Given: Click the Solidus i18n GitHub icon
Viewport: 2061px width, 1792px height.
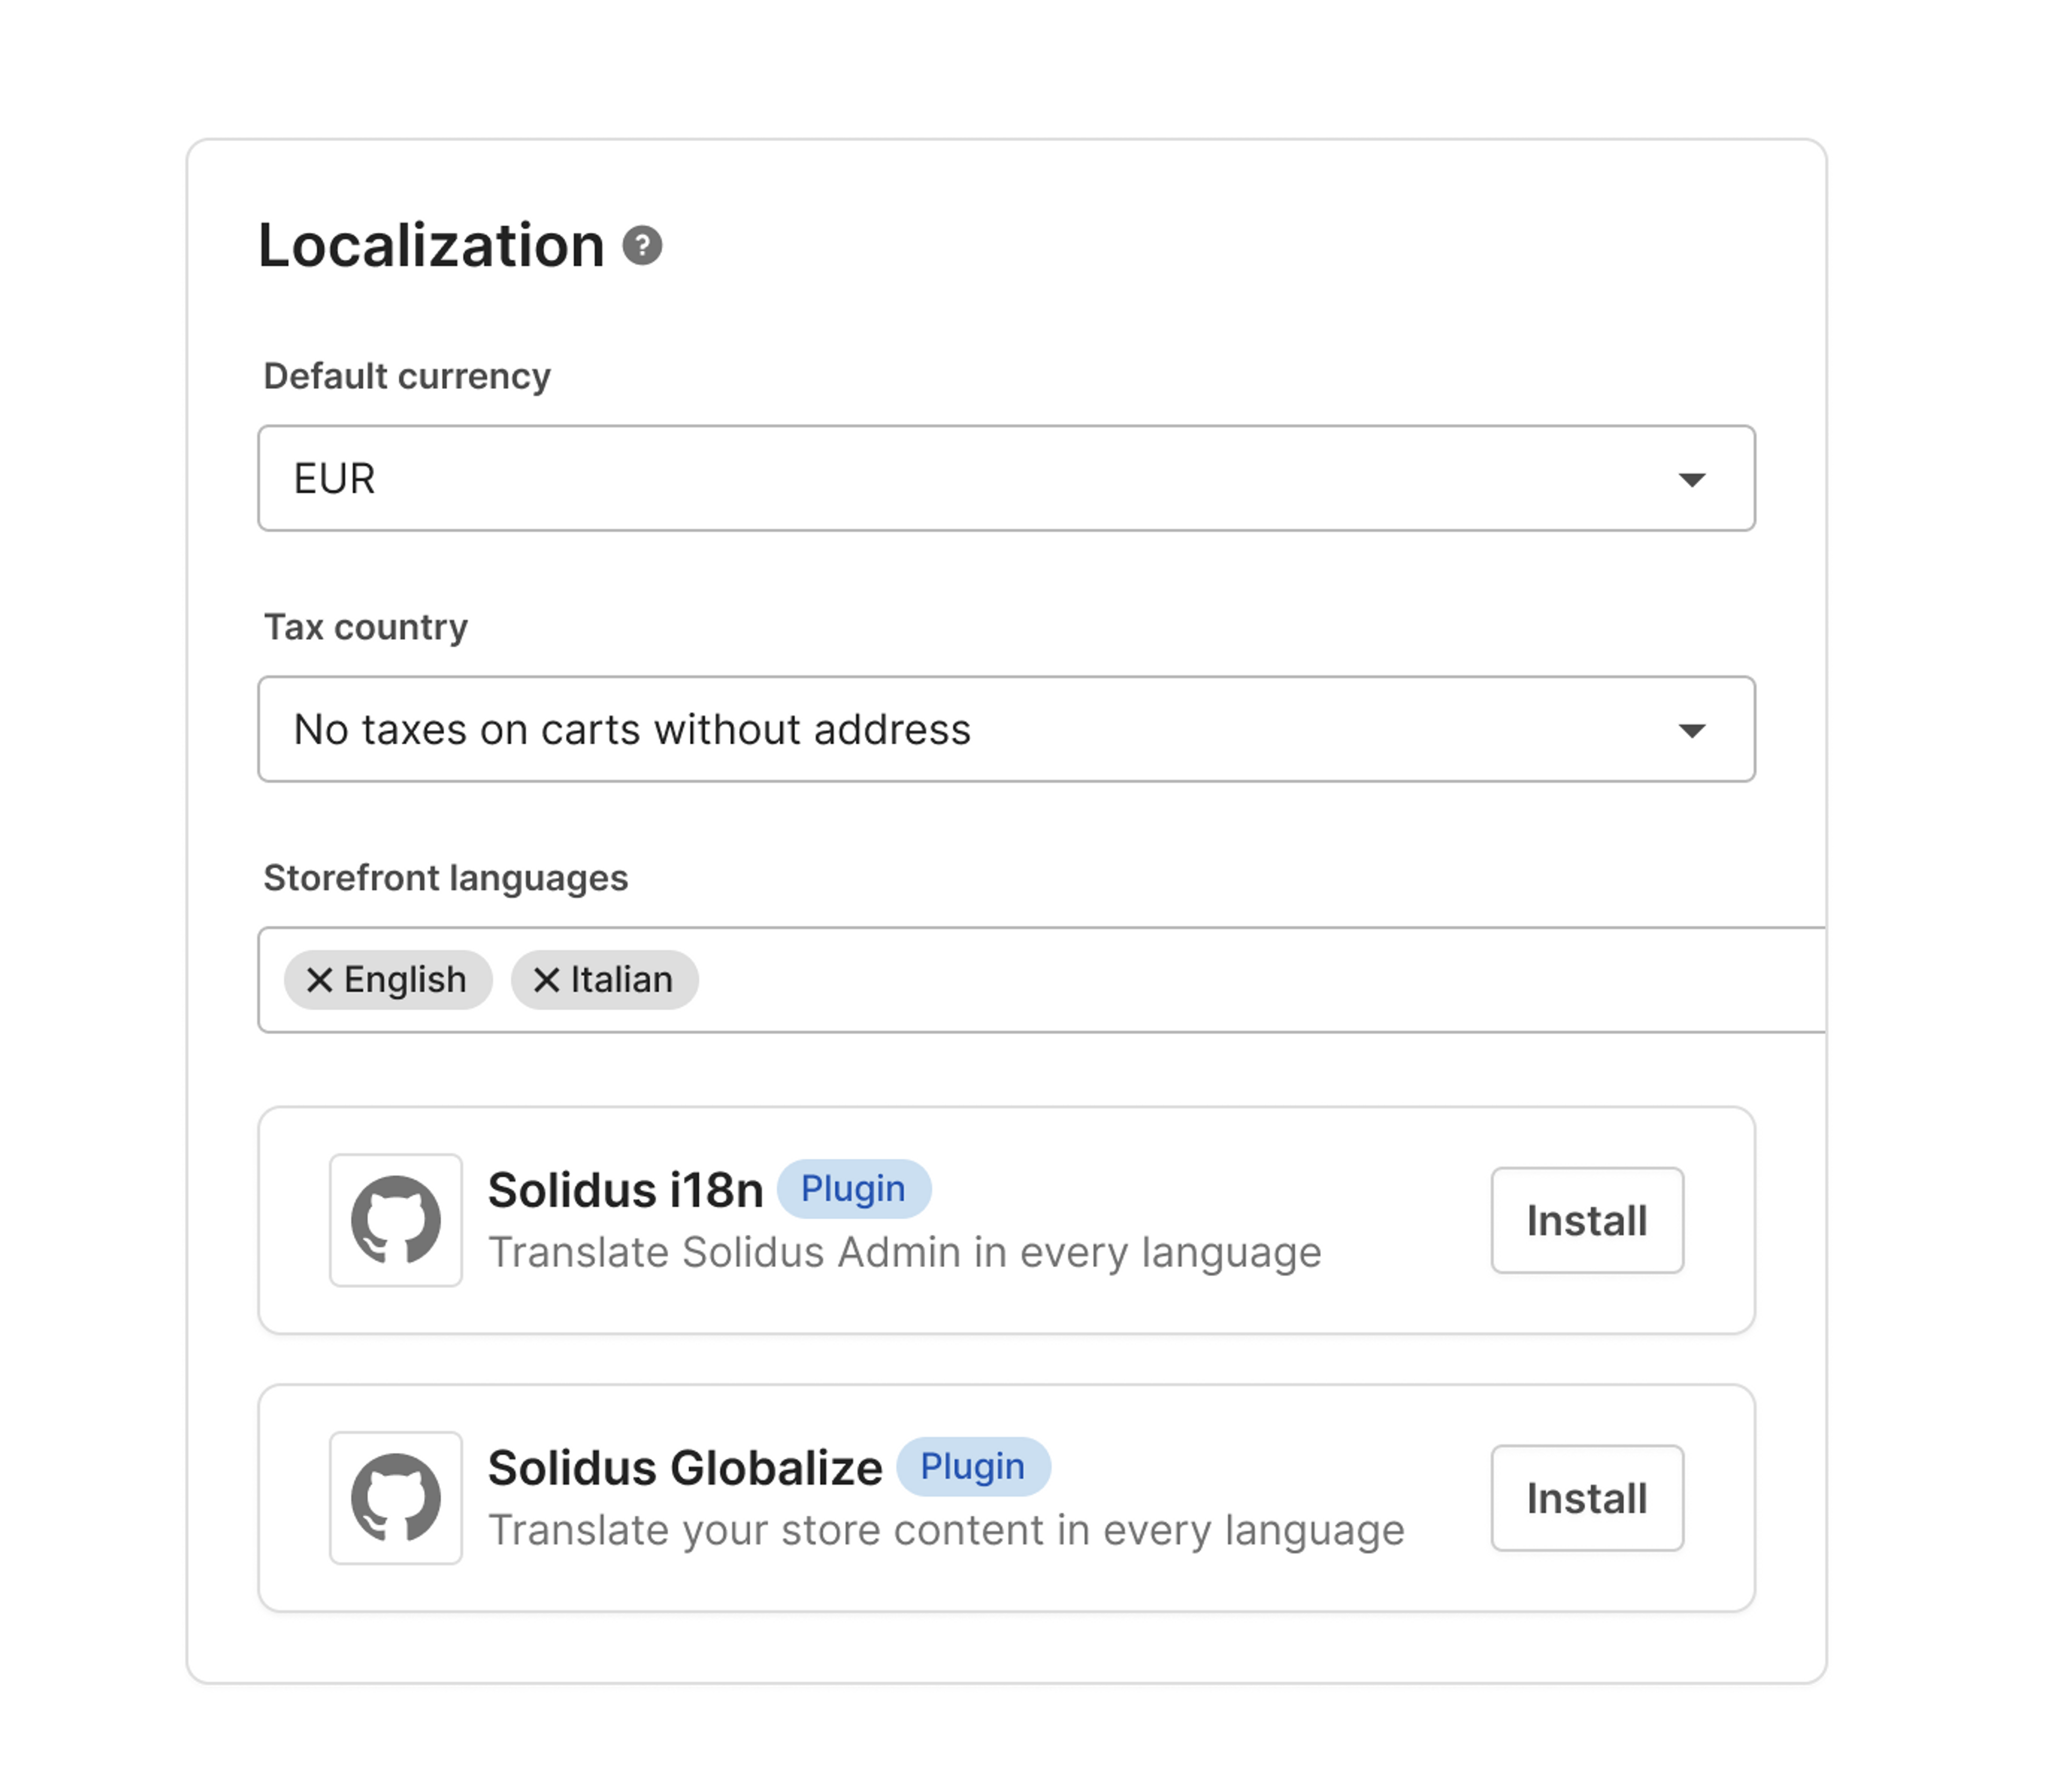Looking at the screenshot, I should [x=396, y=1220].
